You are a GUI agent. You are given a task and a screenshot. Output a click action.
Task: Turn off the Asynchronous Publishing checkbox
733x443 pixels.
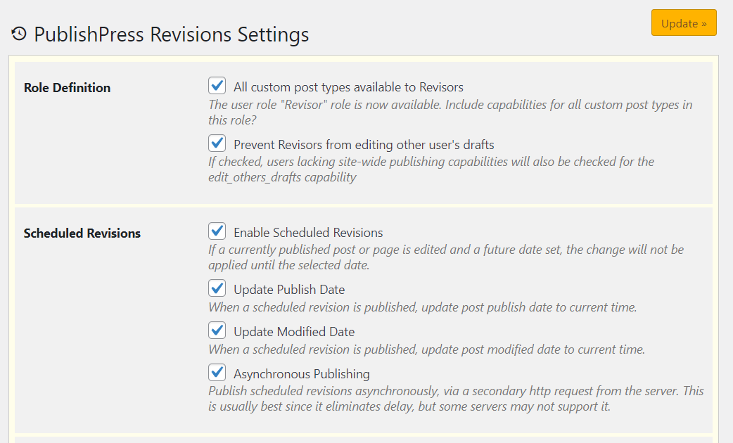[x=217, y=373]
